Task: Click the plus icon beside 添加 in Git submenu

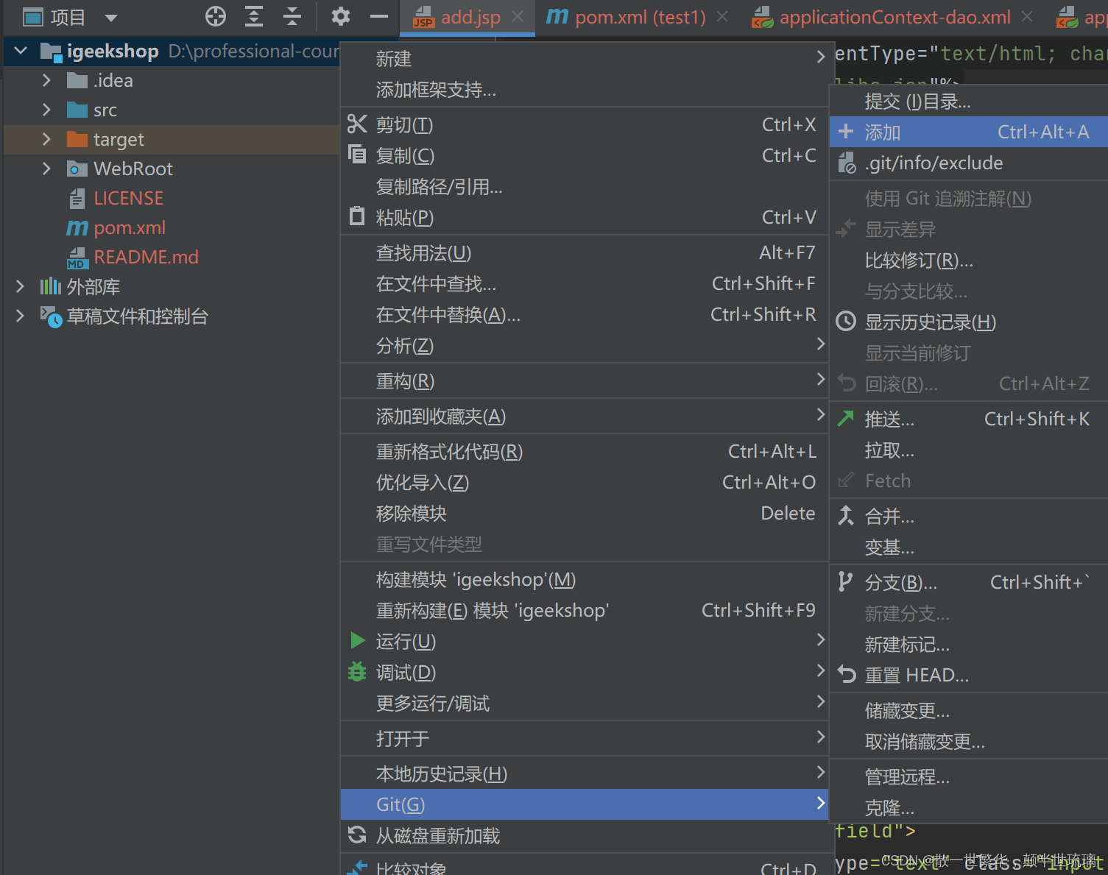Action: pyautogui.click(x=846, y=132)
